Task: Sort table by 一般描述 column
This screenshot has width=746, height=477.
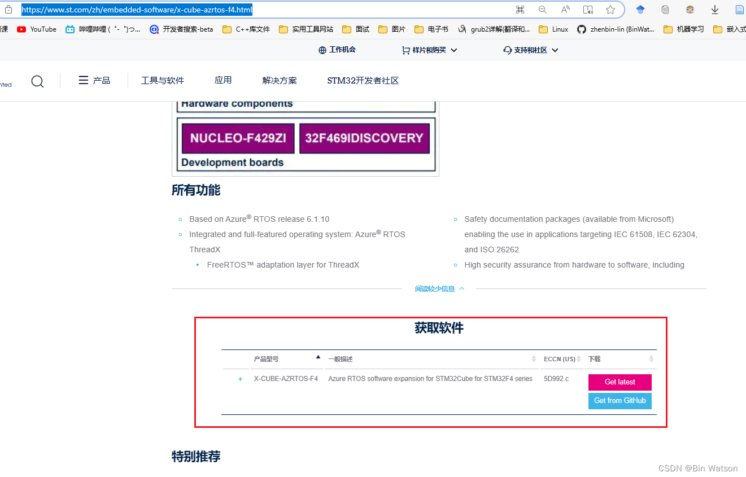Action: [x=432, y=359]
